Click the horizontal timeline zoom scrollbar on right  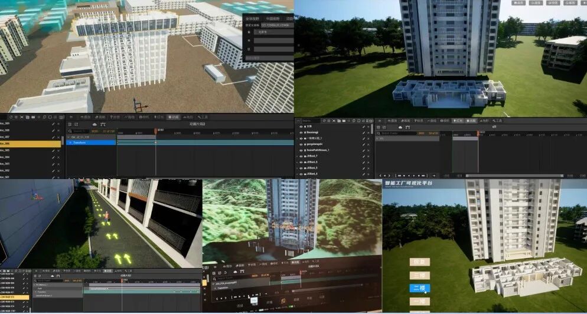click(514, 176)
